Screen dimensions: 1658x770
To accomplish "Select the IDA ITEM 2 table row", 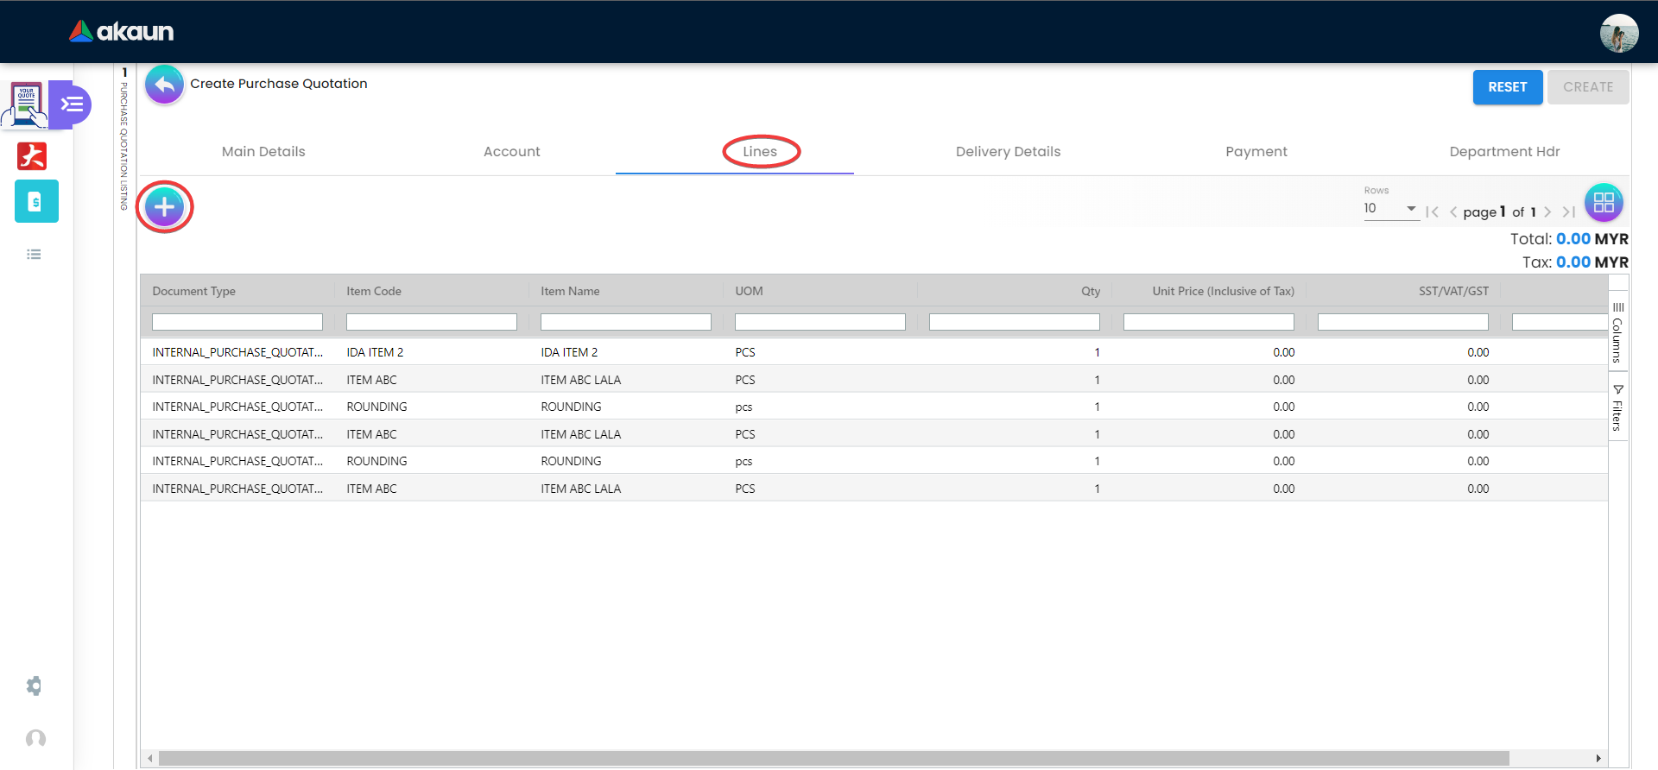I will (x=570, y=352).
